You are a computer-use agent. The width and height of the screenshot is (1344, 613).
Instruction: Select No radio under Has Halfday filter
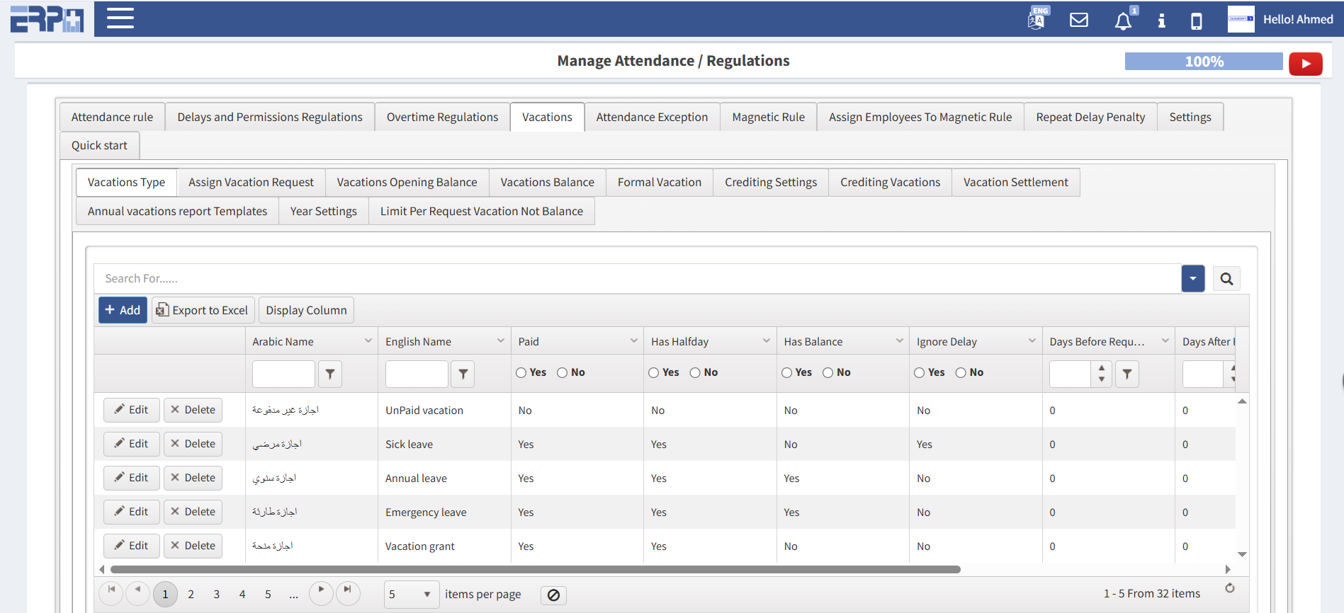pyautogui.click(x=695, y=373)
